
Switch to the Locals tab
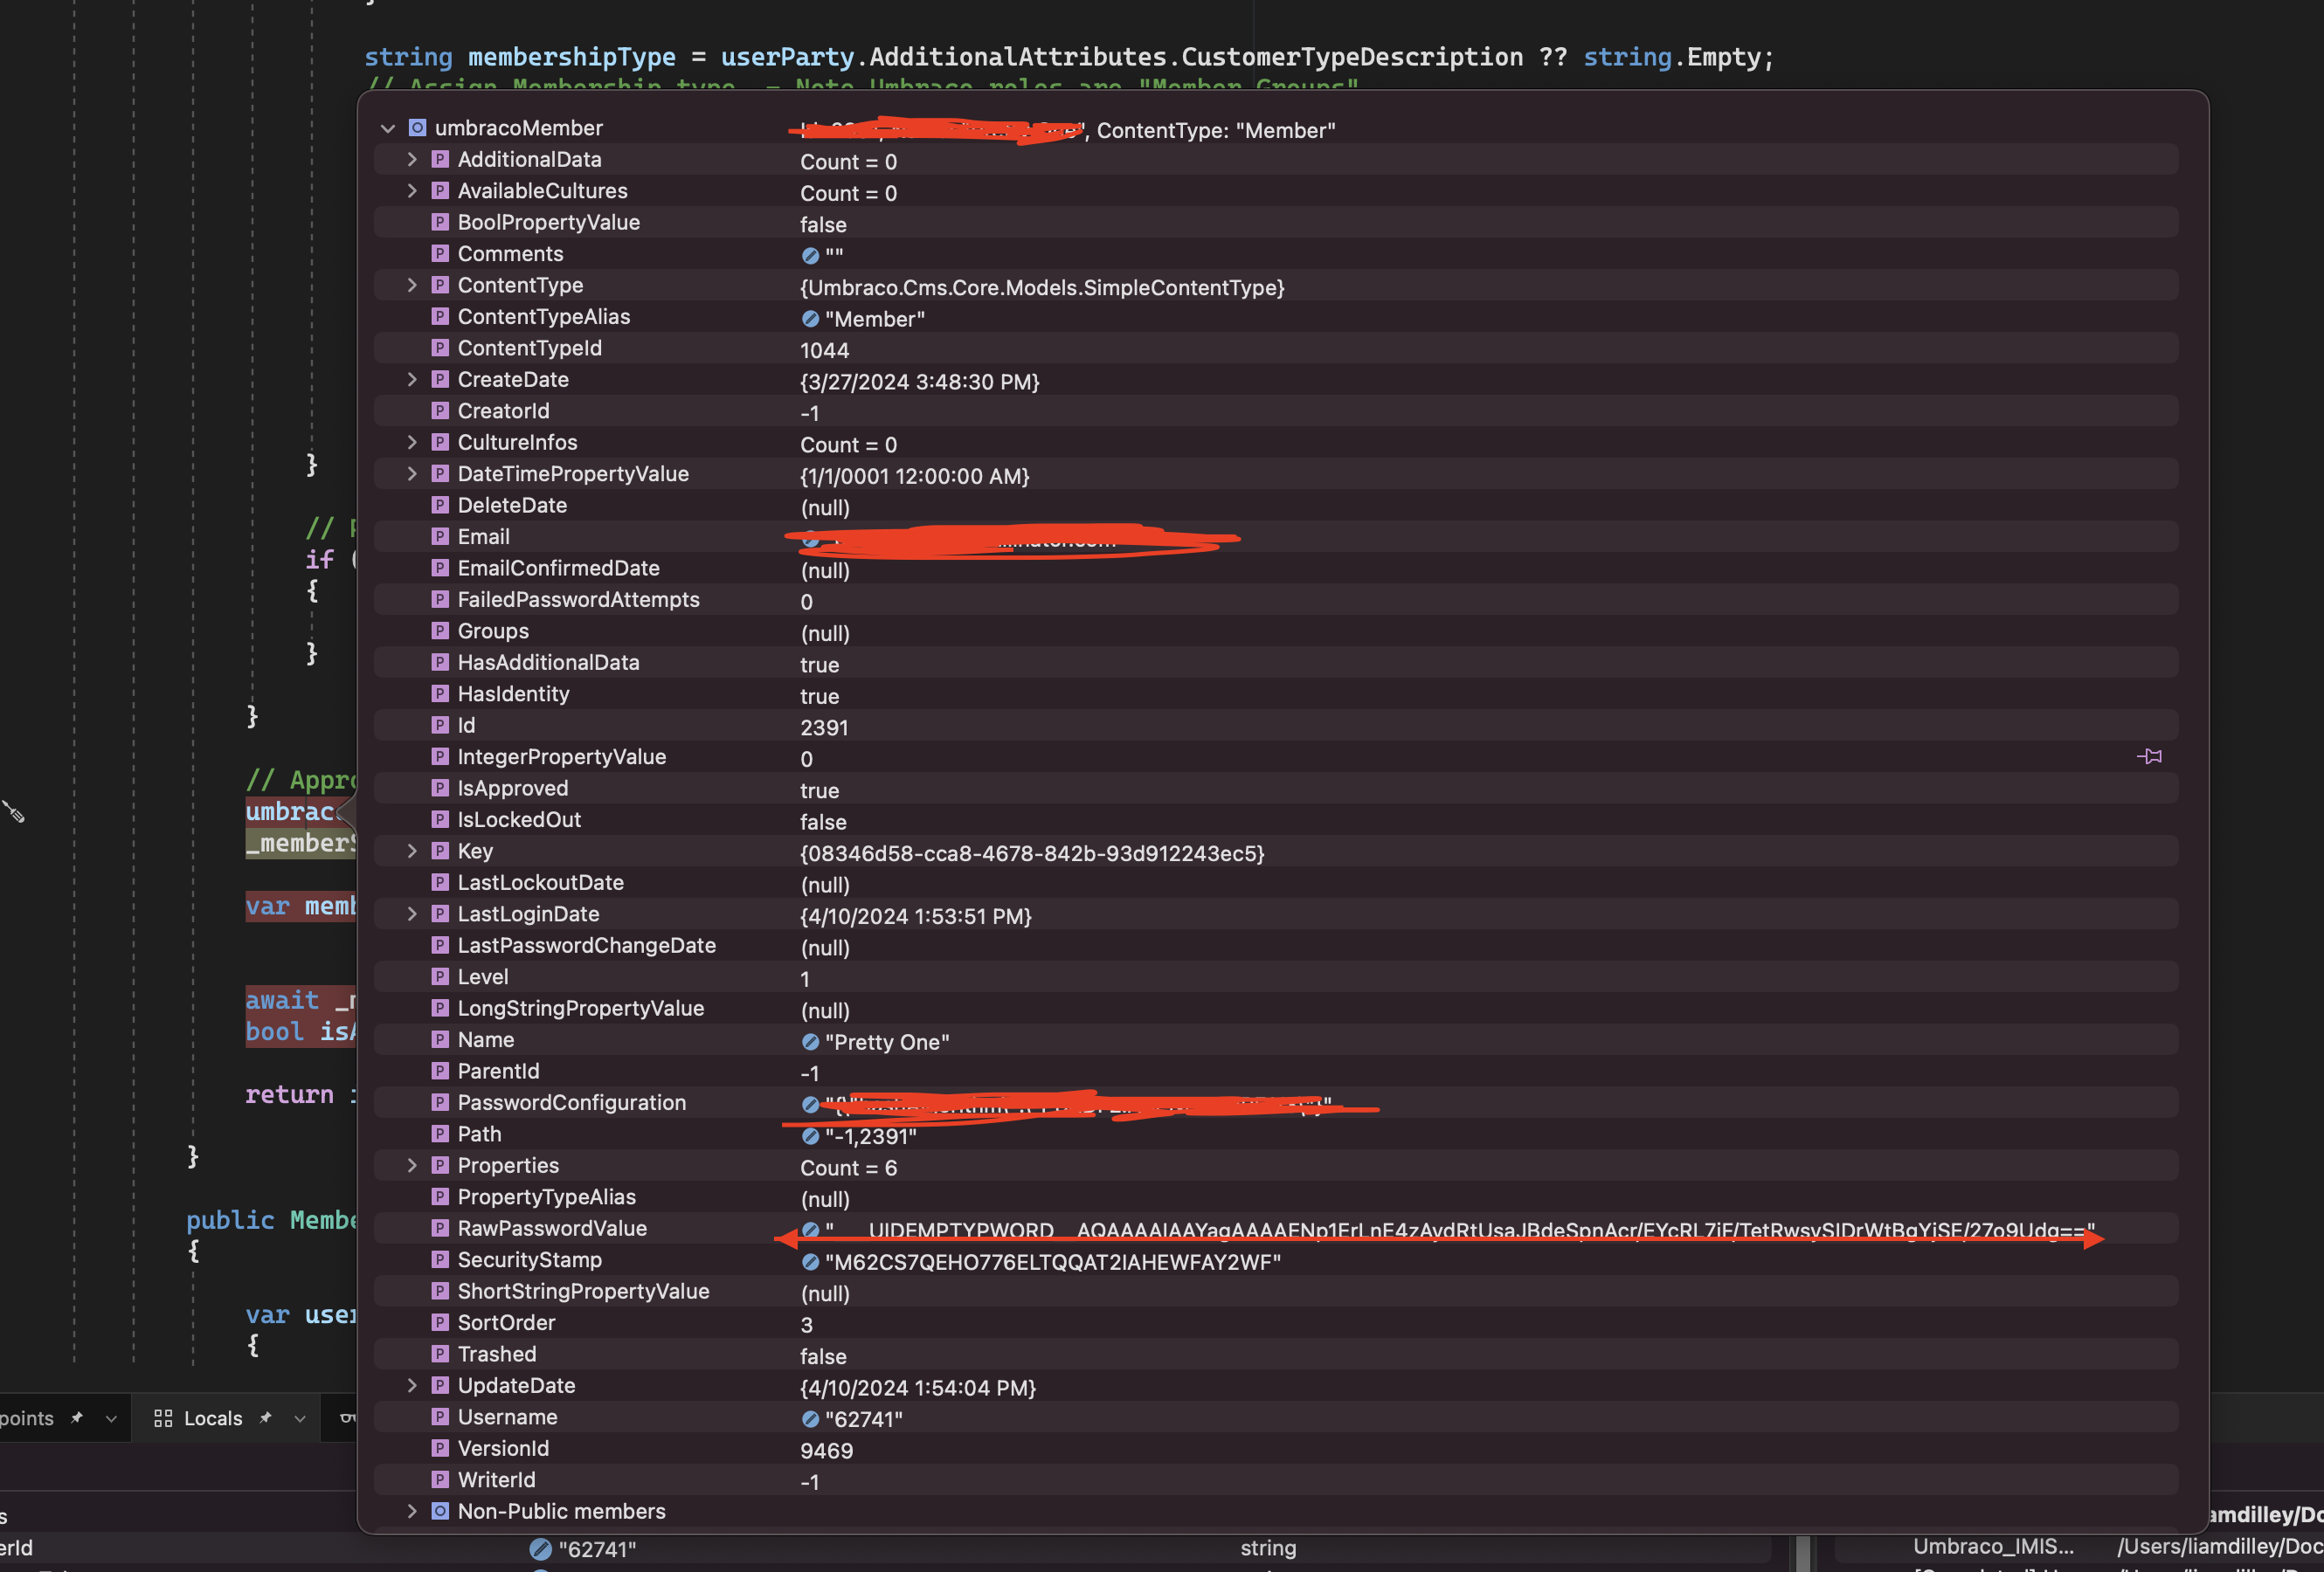(212, 1418)
